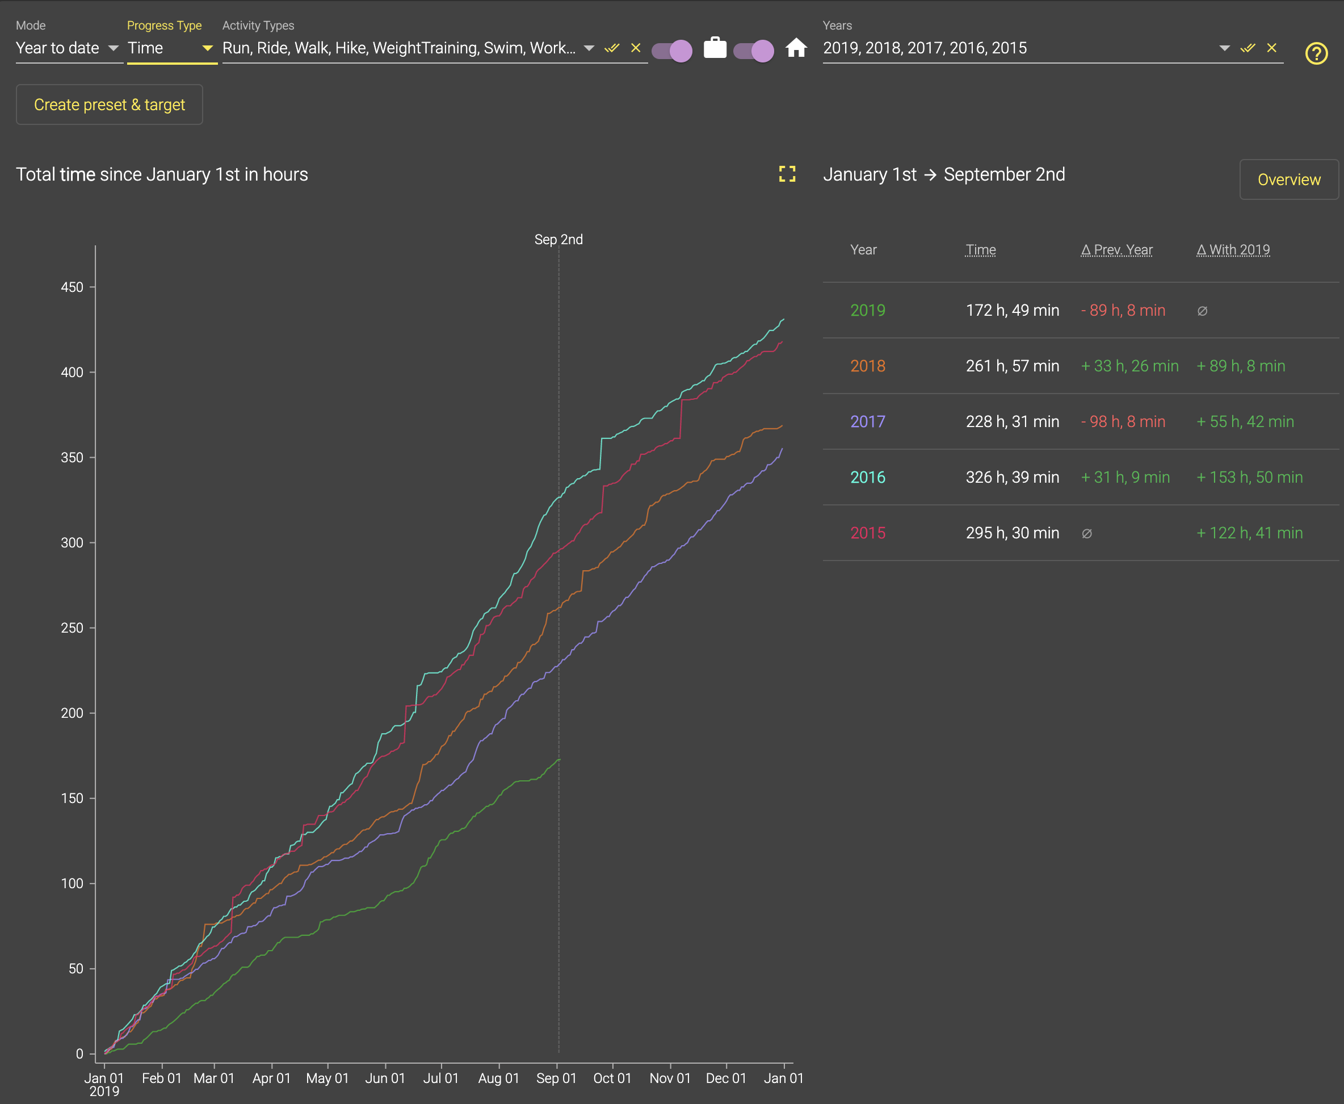Viewport: 1344px width, 1104px height.
Task: Select all activity types via double-check icon
Action: tap(611, 48)
